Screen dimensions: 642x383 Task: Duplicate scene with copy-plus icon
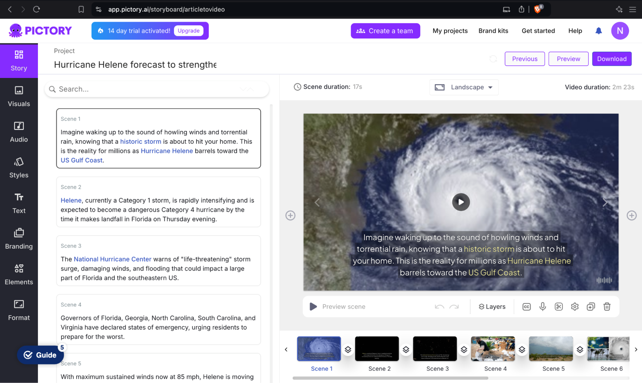[x=591, y=307]
